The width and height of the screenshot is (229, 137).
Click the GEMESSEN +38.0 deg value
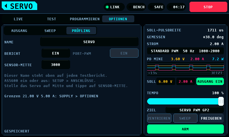[213, 37]
